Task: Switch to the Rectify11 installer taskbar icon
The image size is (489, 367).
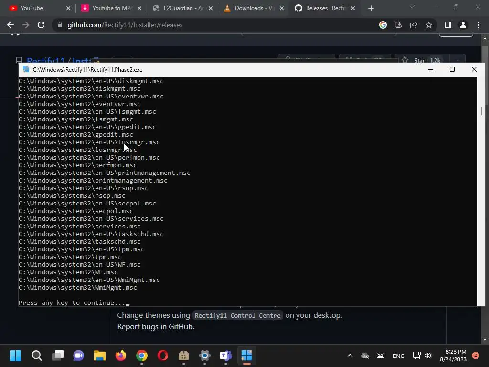Action: tap(247, 356)
